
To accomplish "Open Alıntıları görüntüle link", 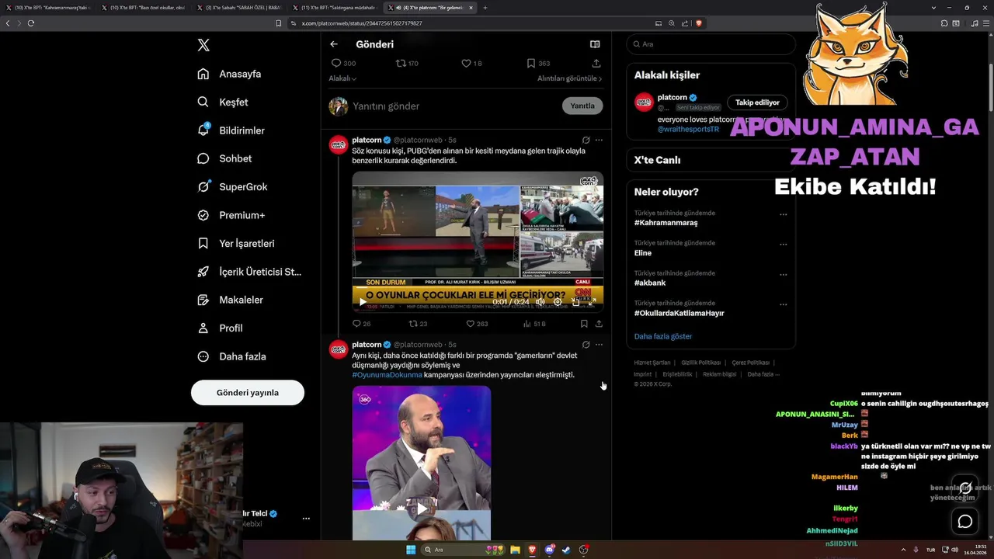I will [x=569, y=78].
